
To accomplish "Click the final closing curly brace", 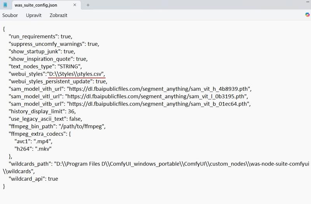I will [4, 187].
